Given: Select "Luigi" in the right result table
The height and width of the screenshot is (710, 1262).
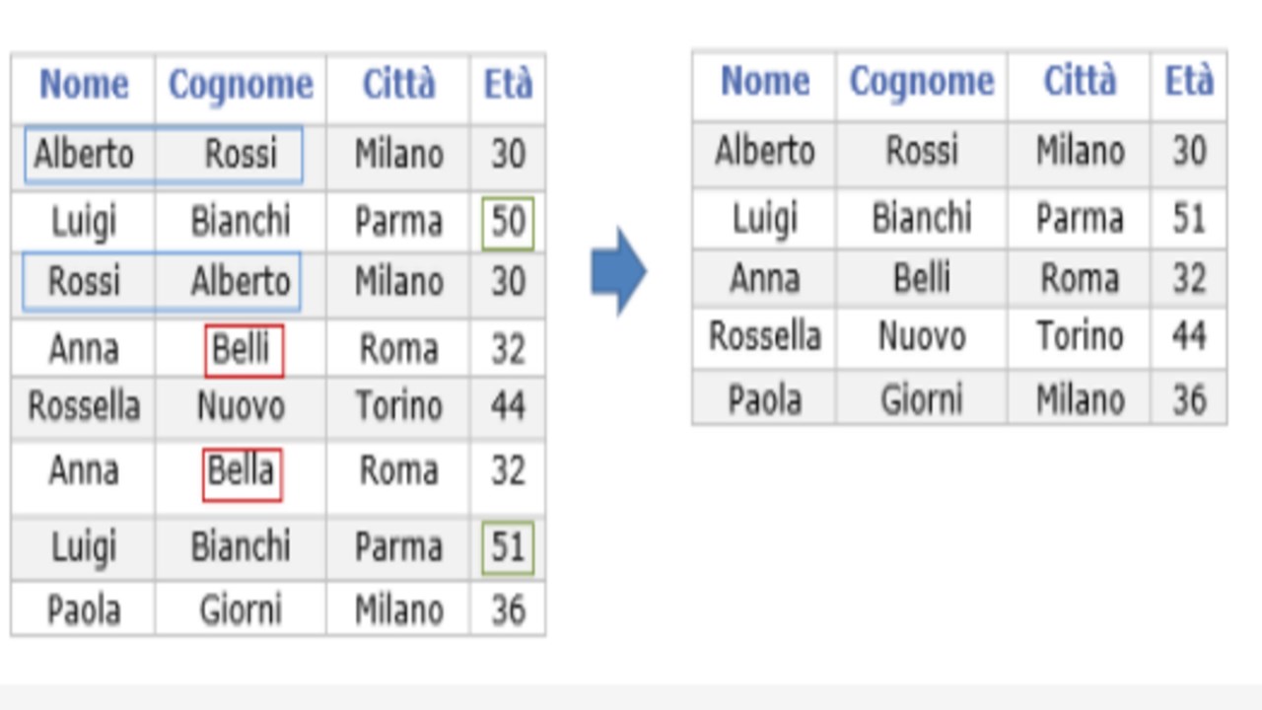Looking at the screenshot, I should 764,219.
